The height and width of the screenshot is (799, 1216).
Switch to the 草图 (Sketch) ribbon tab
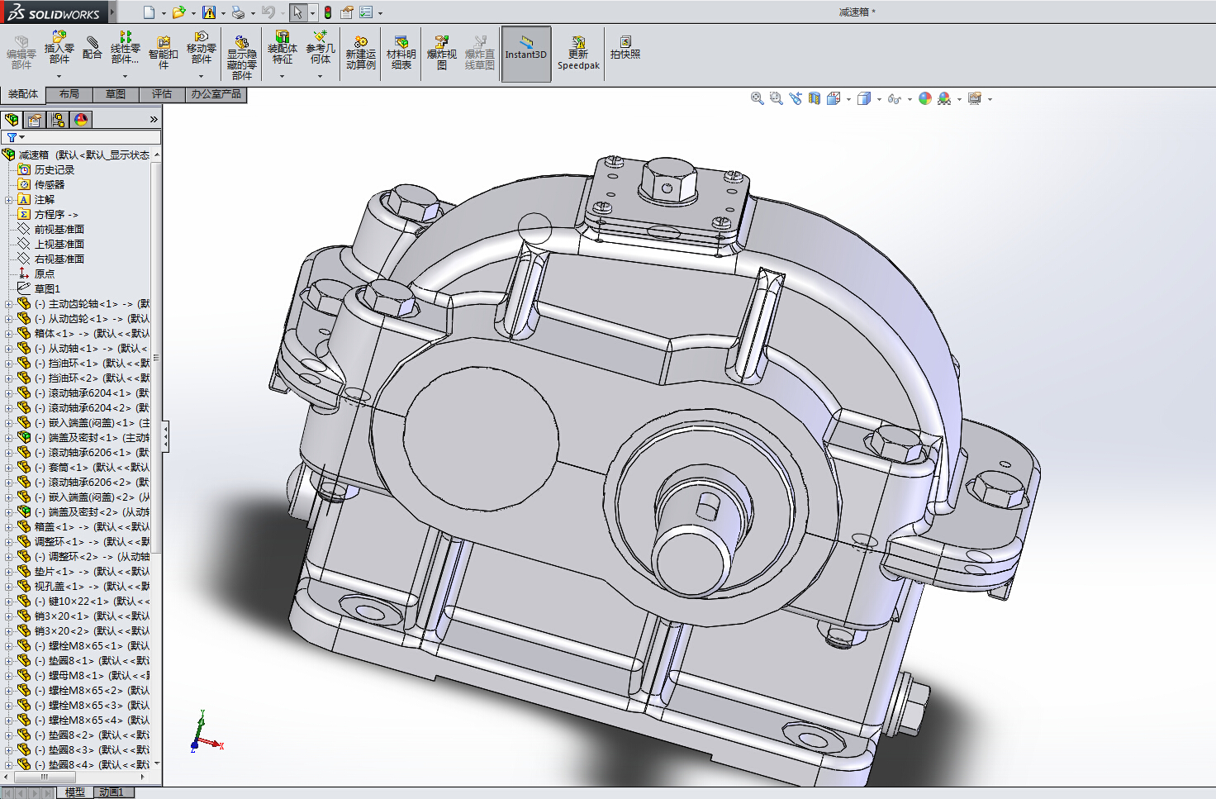(x=116, y=94)
